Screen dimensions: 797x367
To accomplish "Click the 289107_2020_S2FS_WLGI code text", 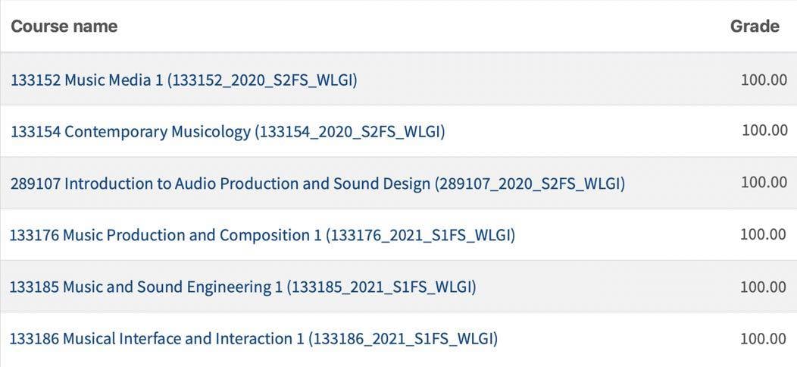I will [x=530, y=183].
